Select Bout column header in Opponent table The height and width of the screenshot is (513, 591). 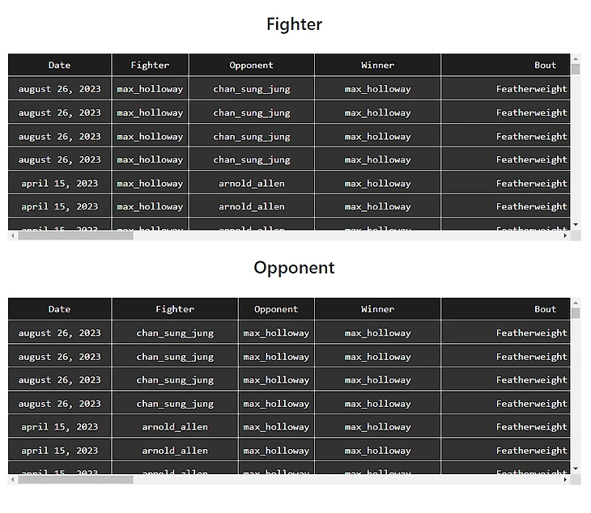pyautogui.click(x=505, y=309)
